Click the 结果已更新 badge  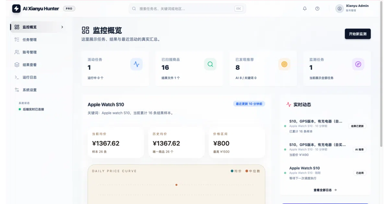click(x=358, y=126)
